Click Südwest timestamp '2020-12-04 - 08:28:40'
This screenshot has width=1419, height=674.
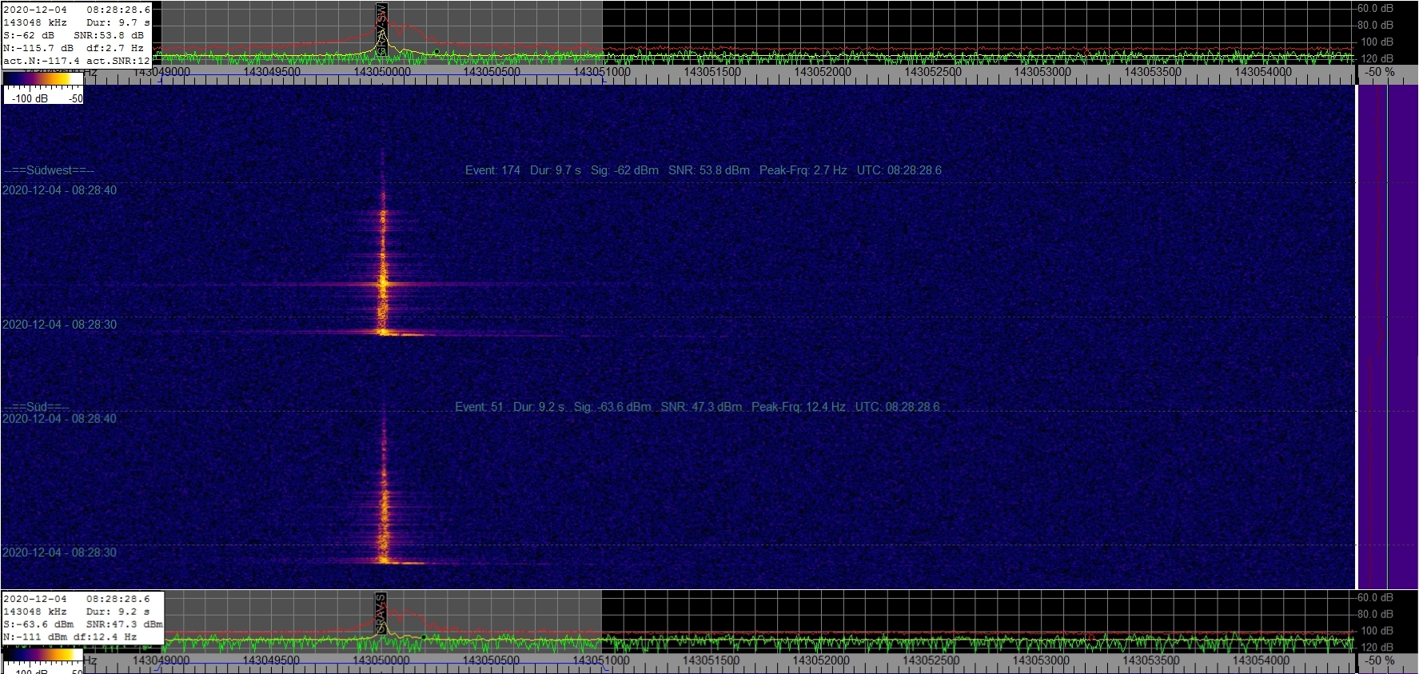(59, 190)
